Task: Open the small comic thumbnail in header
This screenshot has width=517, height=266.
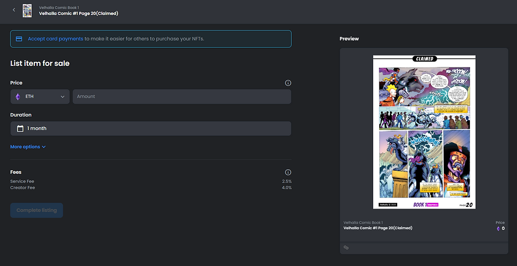Action: point(27,11)
